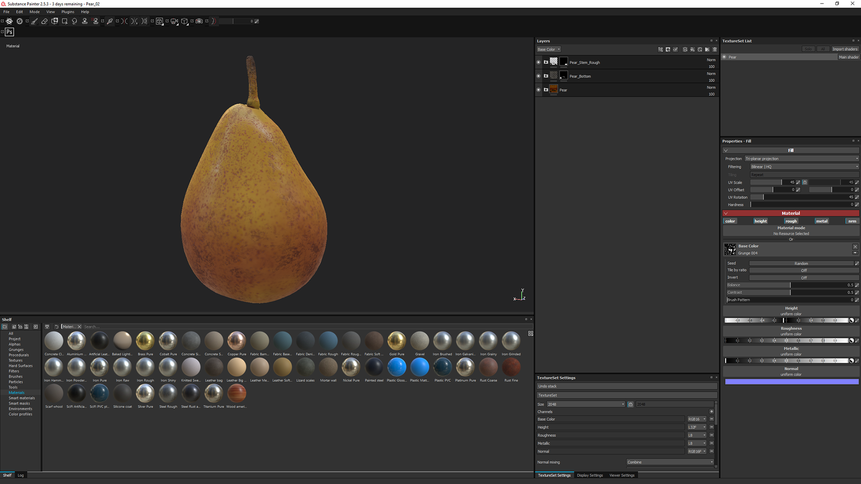Click the Material picker eyedropper tool

point(110,21)
